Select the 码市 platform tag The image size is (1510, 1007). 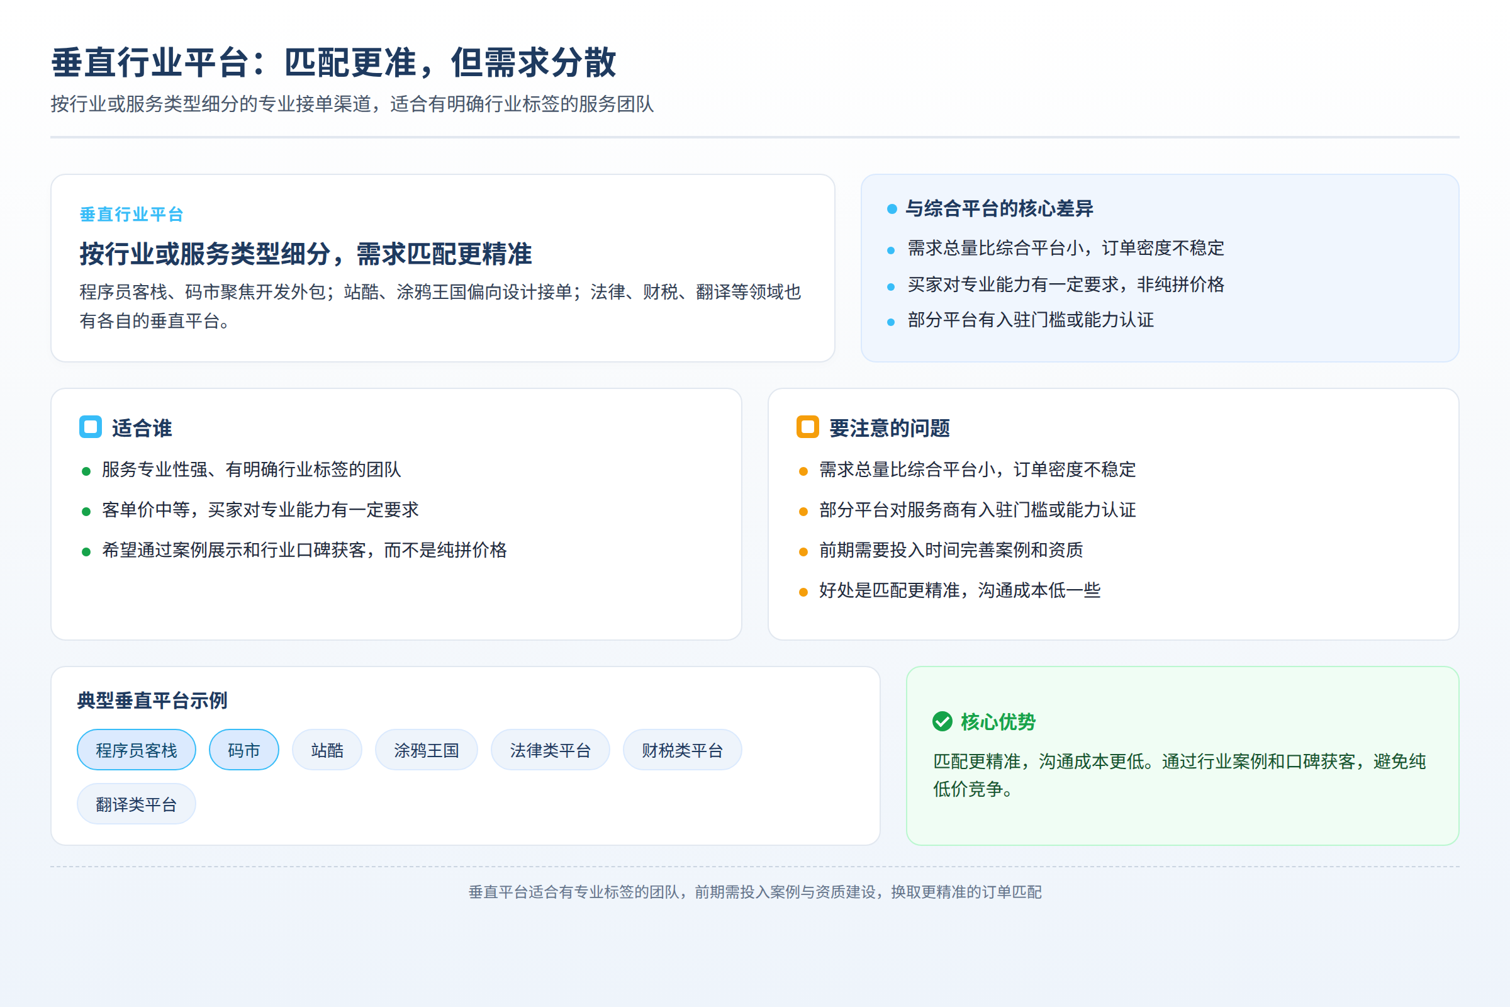[x=244, y=750]
